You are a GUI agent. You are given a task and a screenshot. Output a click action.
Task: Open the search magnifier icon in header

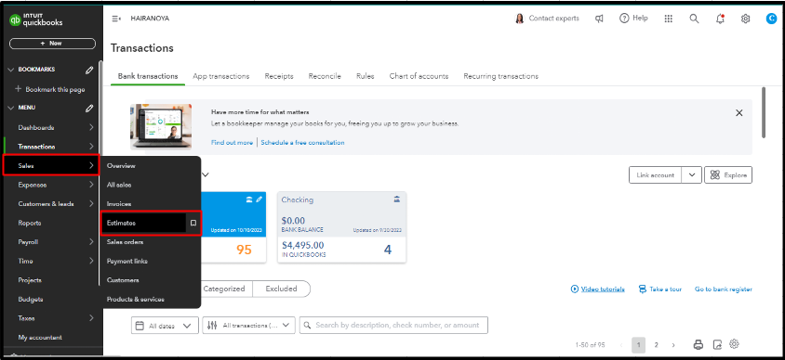(x=694, y=19)
